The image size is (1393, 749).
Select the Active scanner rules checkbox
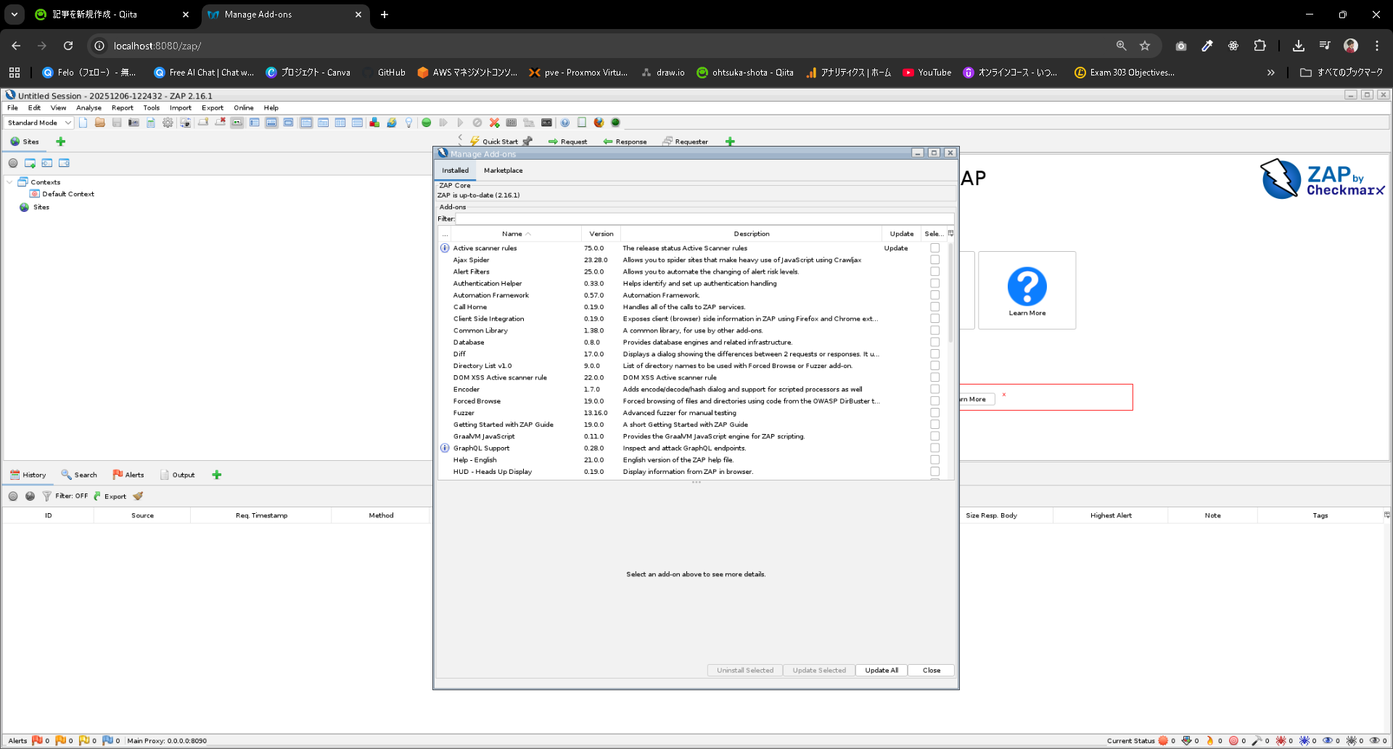935,248
